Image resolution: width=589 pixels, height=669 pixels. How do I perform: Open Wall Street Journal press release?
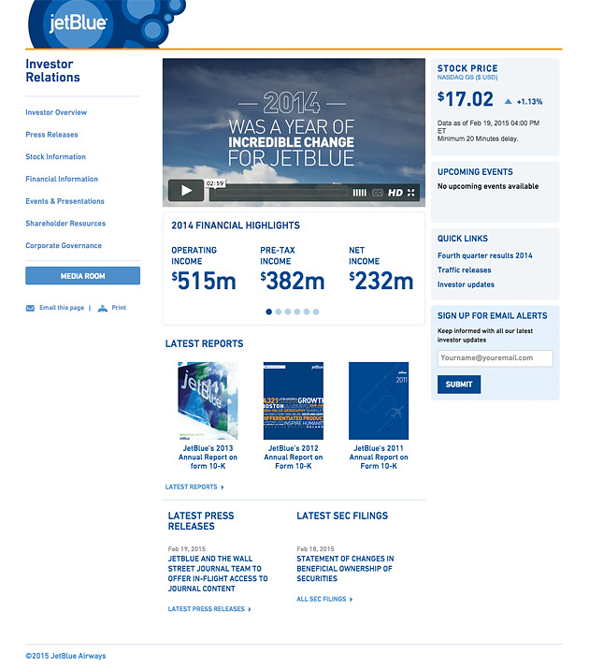tap(218, 574)
